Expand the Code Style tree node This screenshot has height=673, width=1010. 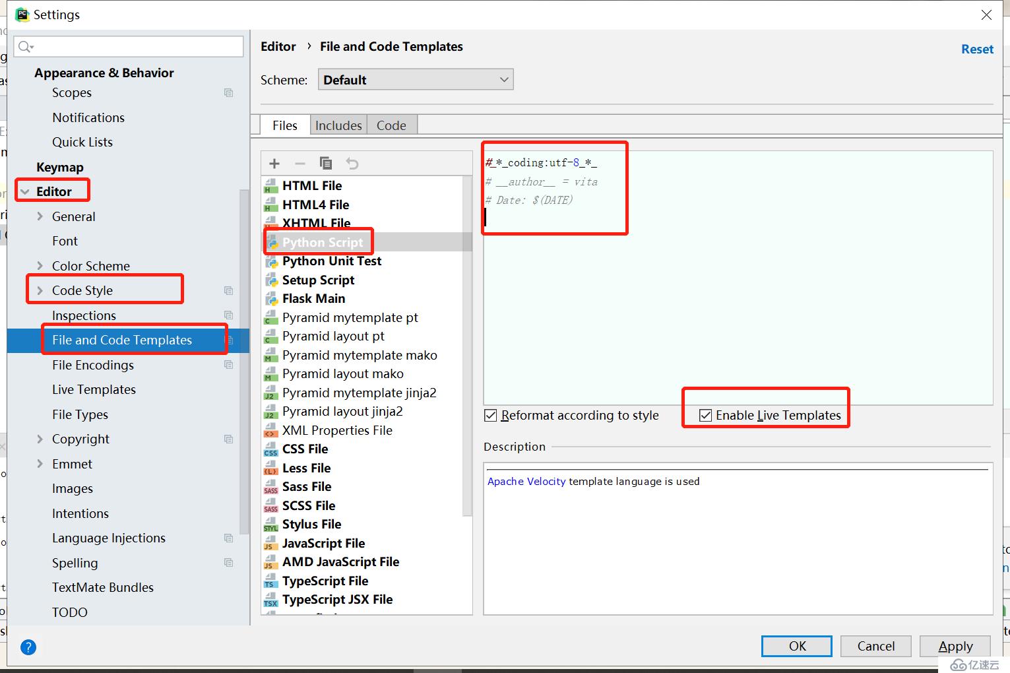[40, 290]
